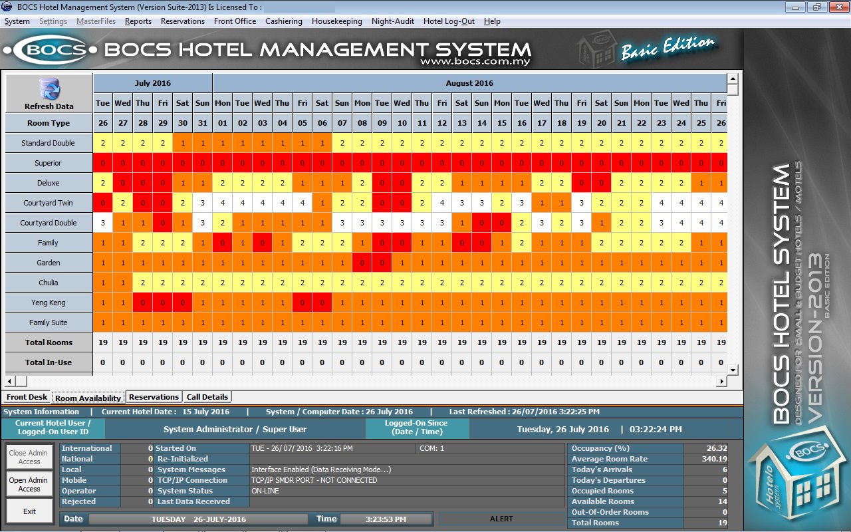
Task: Click the System Administrator / Super User field
Action: tap(235, 430)
